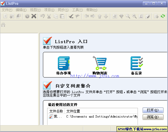
Task: Close the ListPro window
Action: [162, 3]
